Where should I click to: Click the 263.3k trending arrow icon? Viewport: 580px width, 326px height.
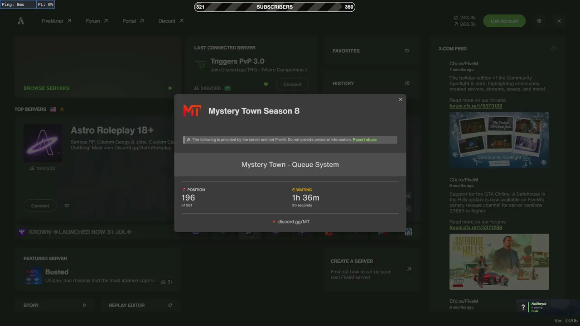[x=455, y=24]
